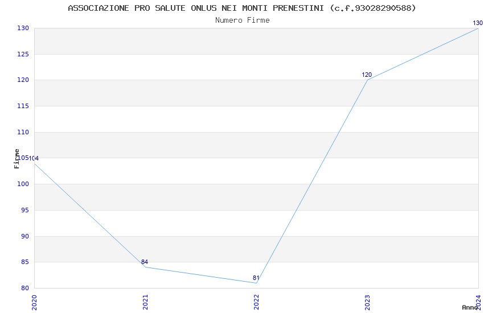The width and height of the screenshot is (484, 313).
Task: Click the 'Anno' x-axis title
Action: click(470, 307)
